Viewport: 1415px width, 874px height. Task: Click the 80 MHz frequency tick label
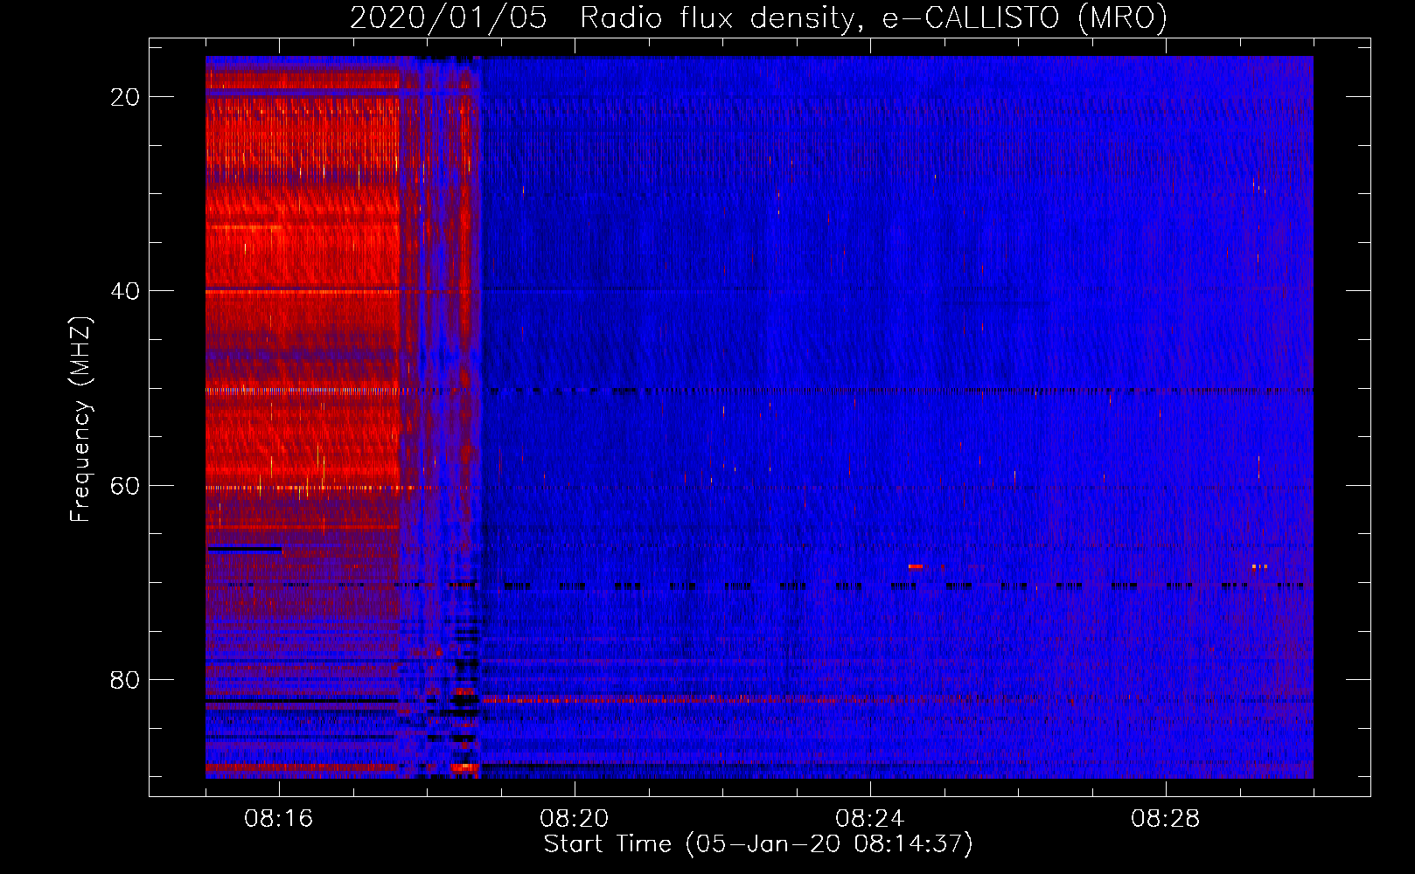pyautogui.click(x=125, y=679)
